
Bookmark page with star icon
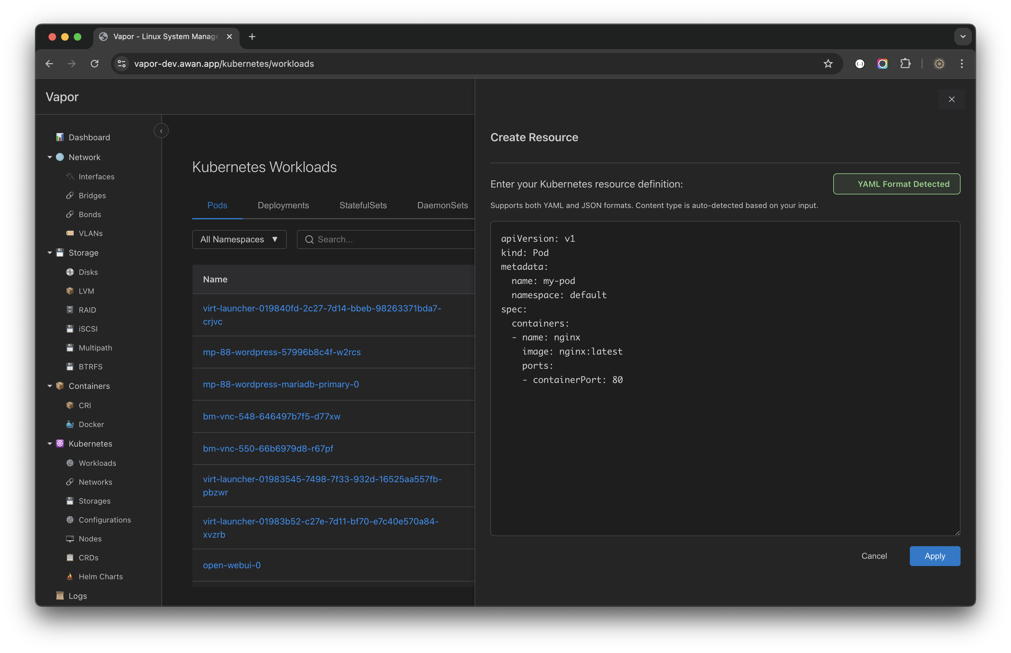pyautogui.click(x=828, y=64)
